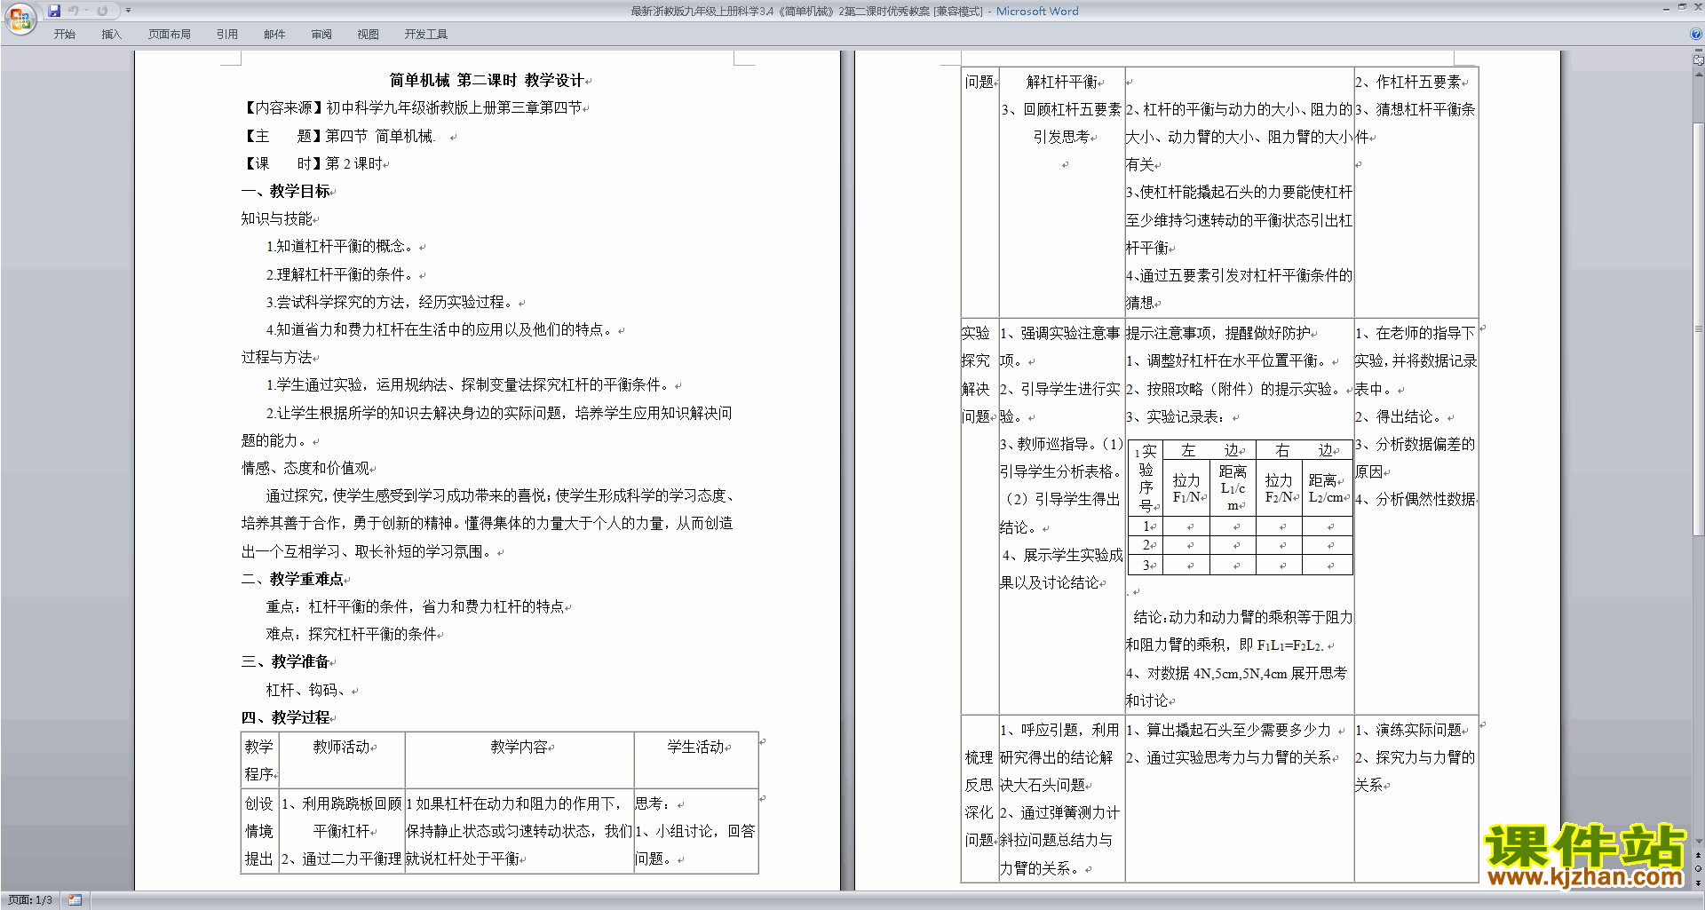Click the vertical scrollbar down arrow
The image size is (1705, 910).
click(1699, 842)
